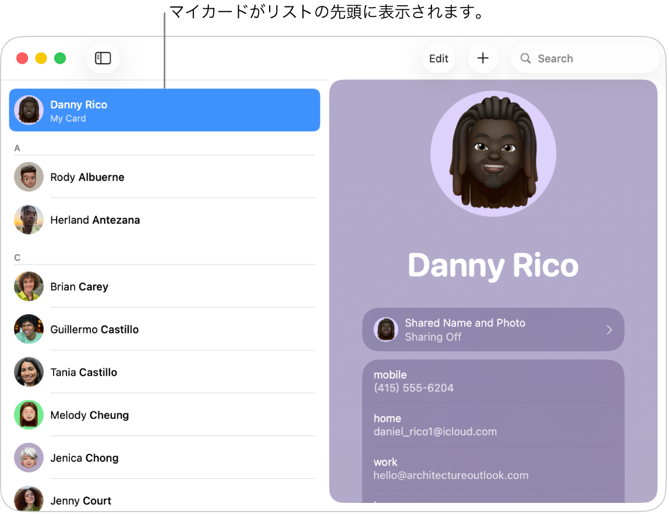Click the search magnifier icon
Viewport: 669px width, 514px height.
tap(525, 58)
